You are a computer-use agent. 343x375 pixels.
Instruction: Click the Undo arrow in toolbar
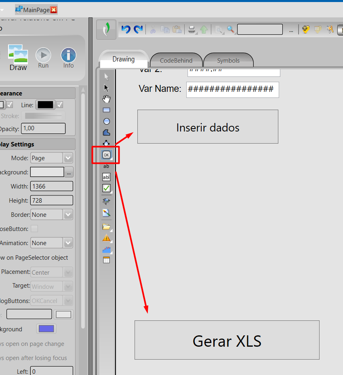[x=126, y=30]
